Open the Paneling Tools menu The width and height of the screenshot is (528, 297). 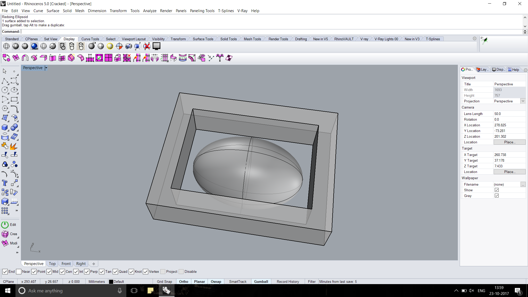202,11
